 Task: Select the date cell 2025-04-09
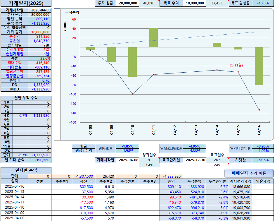(15, 213)
